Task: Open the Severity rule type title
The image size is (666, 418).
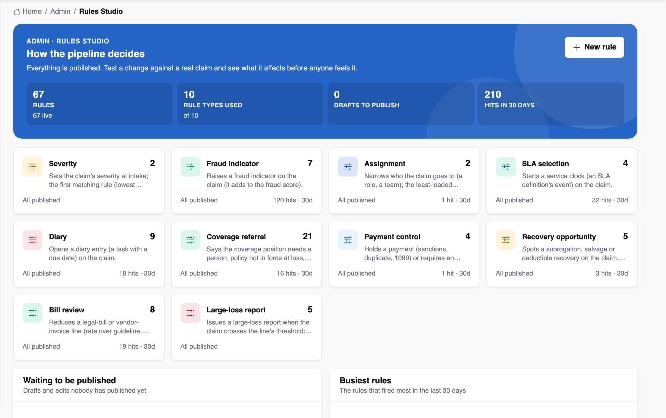Action: [63, 164]
